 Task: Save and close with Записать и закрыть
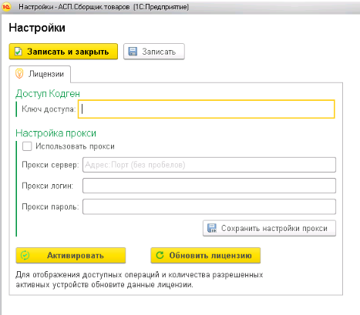[63, 52]
